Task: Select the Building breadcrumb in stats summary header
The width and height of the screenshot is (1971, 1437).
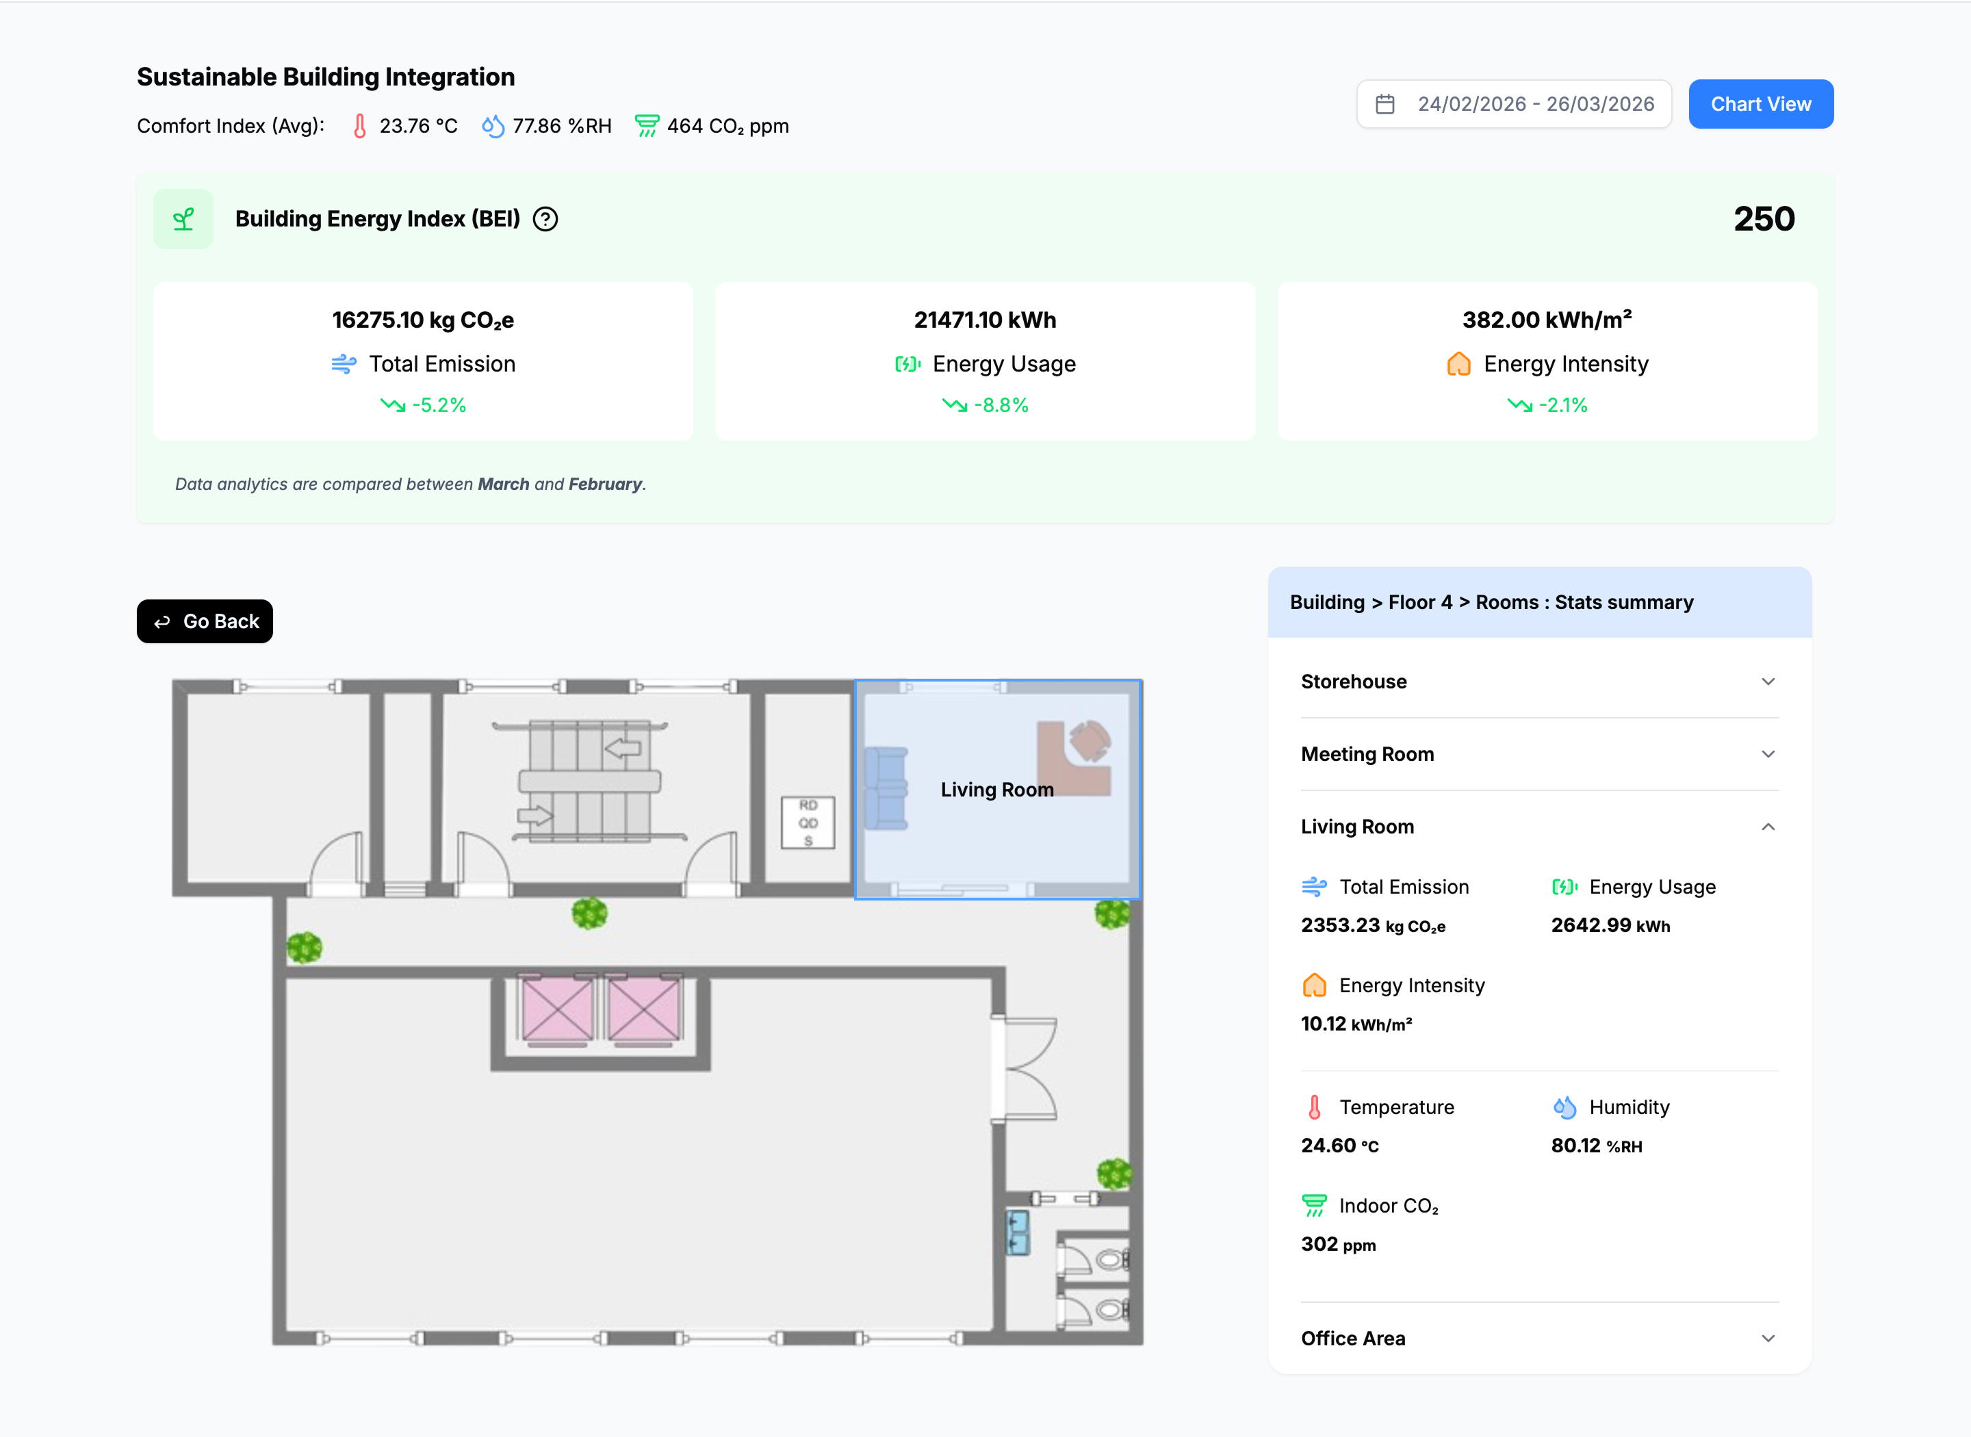Action: pos(1326,602)
